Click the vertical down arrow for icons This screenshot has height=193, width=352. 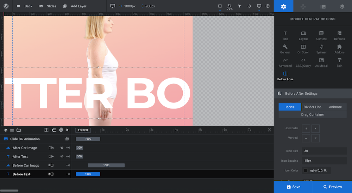click(315, 138)
